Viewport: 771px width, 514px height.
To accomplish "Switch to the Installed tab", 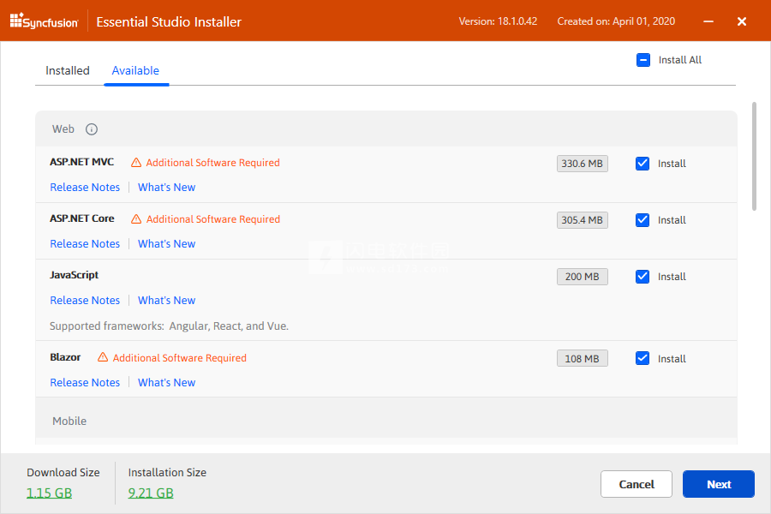I will click(x=68, y=70).
